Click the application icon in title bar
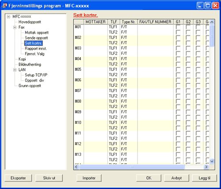 (4, 6)
